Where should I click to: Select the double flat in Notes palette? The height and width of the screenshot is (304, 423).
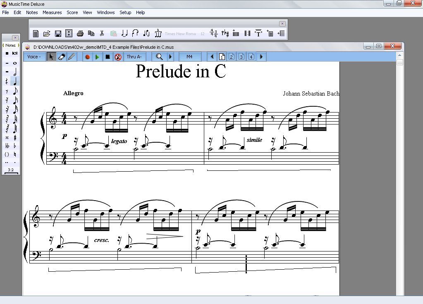click(x=7, y=146)
